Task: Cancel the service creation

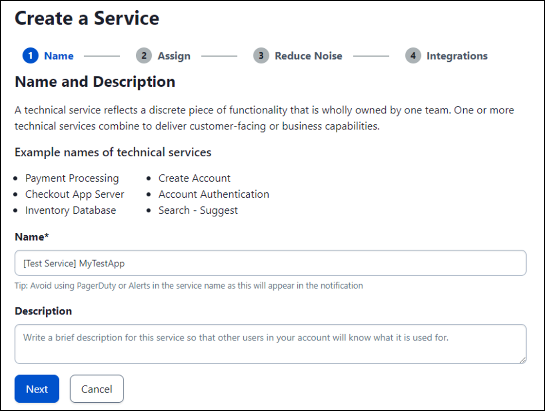Action: pos(96,389)
